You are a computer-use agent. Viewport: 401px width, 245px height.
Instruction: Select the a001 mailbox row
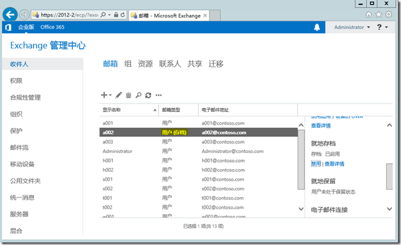pos(199,123)
